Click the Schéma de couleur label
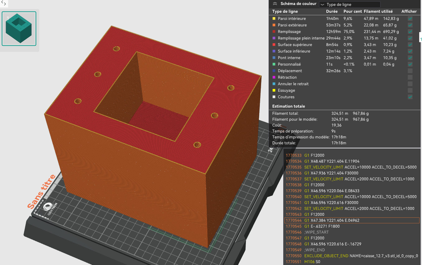Viewport: 422px width, 265px height. click(x=298, y=4)
